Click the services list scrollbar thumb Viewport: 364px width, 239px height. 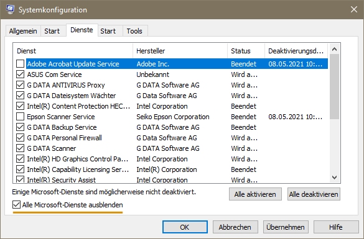tap(335, 87)
